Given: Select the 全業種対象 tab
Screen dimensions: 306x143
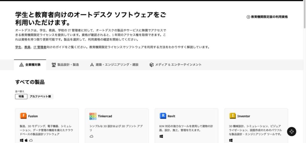Looking at the screenshot, I should coord(30,65).
